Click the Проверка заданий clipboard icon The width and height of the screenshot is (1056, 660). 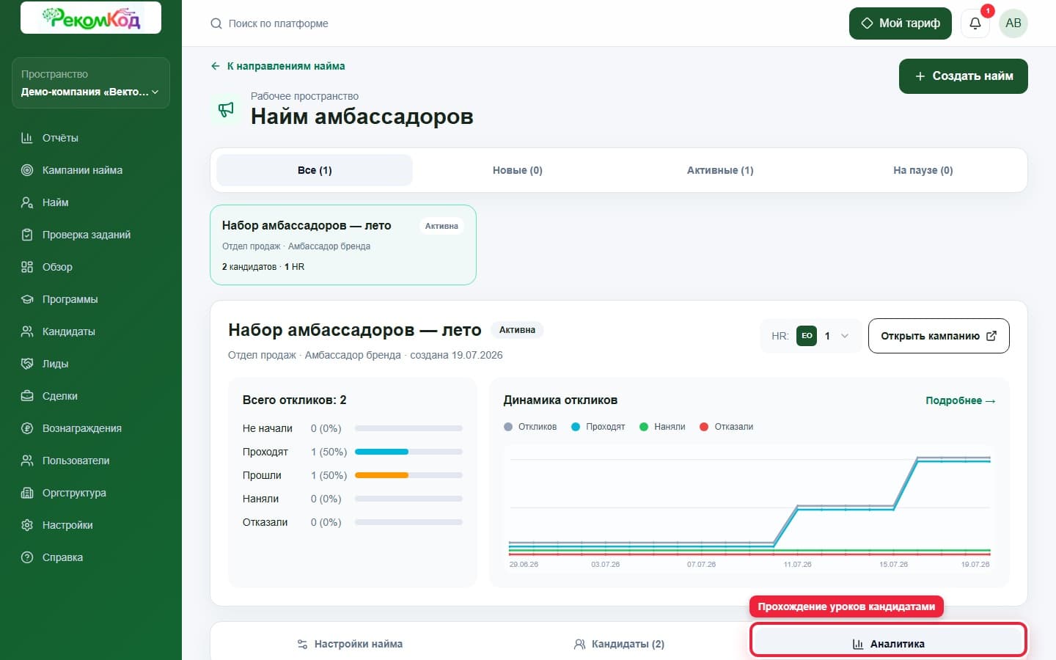click(27, 235)
